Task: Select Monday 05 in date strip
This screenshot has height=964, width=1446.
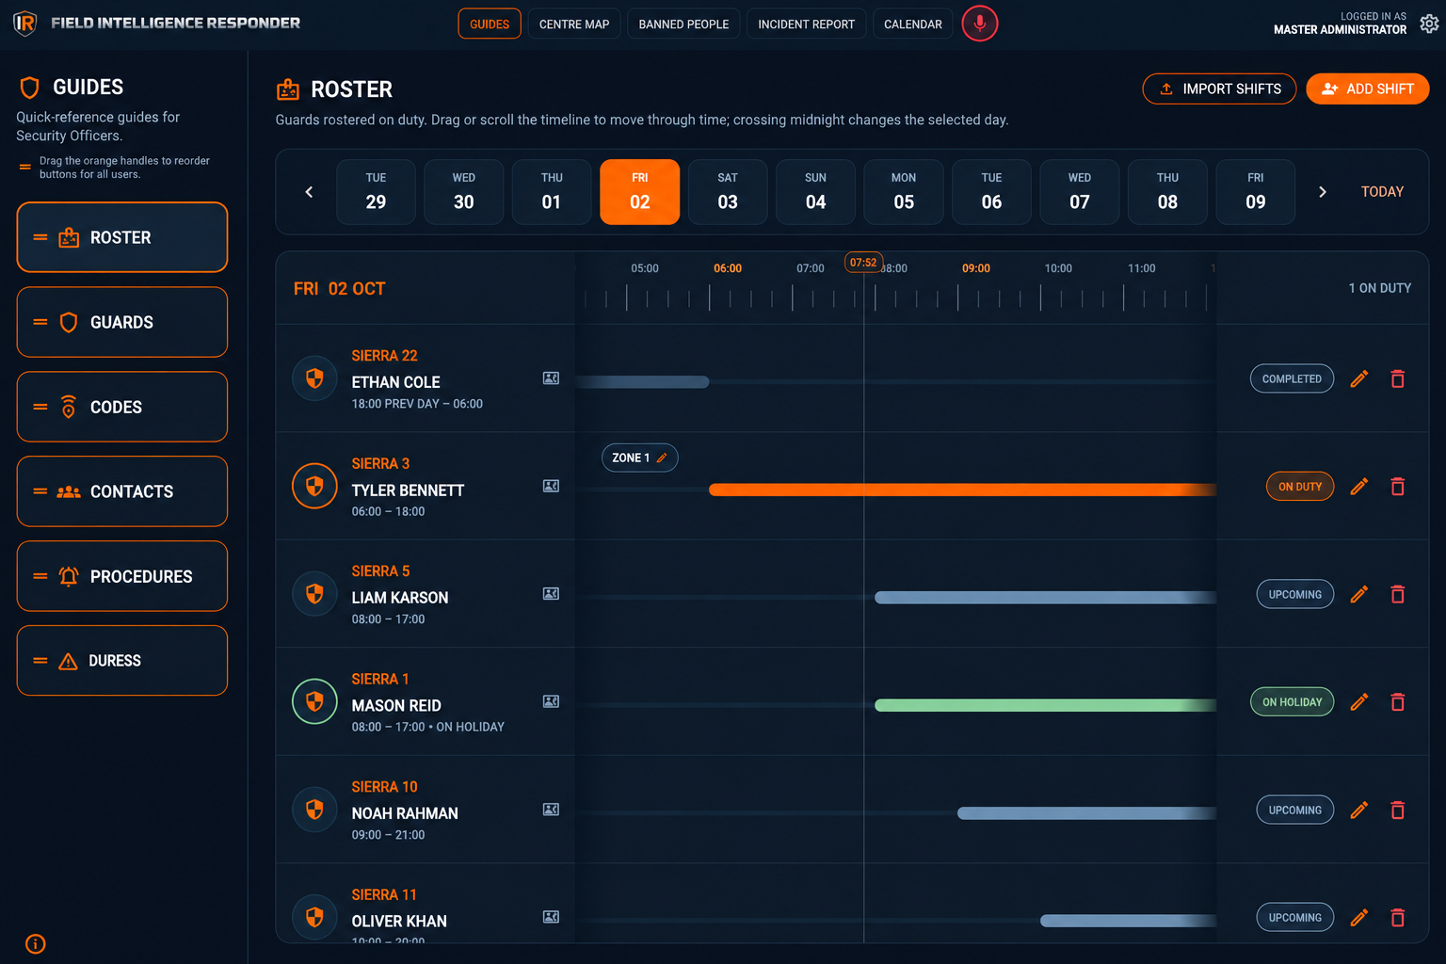Action: (904, 192)
